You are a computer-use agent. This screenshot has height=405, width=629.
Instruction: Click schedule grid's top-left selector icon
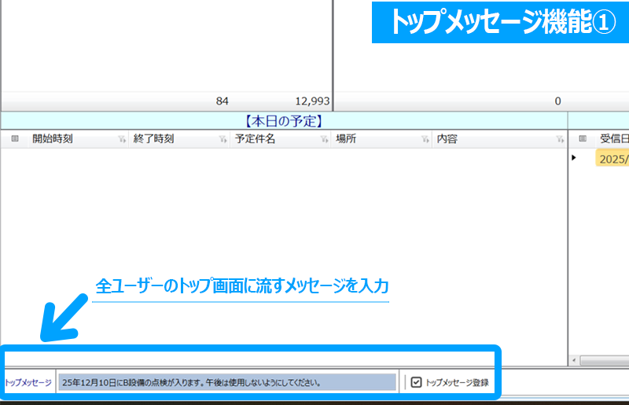[x=15, y=139]
